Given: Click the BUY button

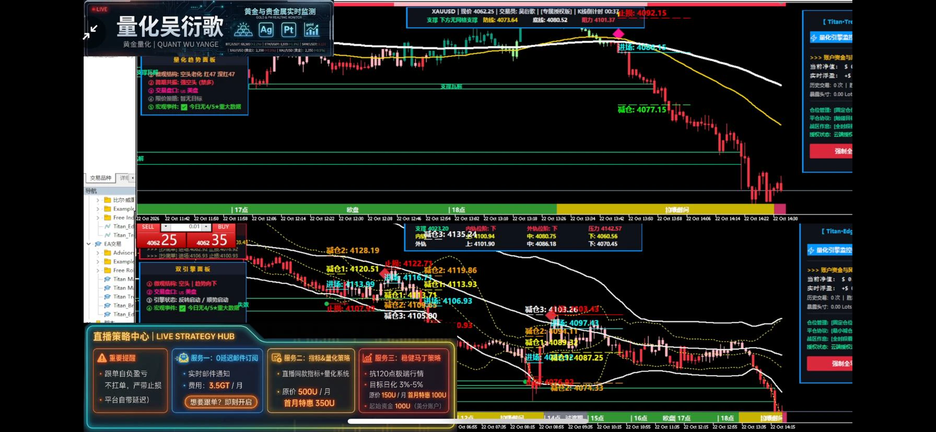Looking at the screenshot, I should coord(224,227).
